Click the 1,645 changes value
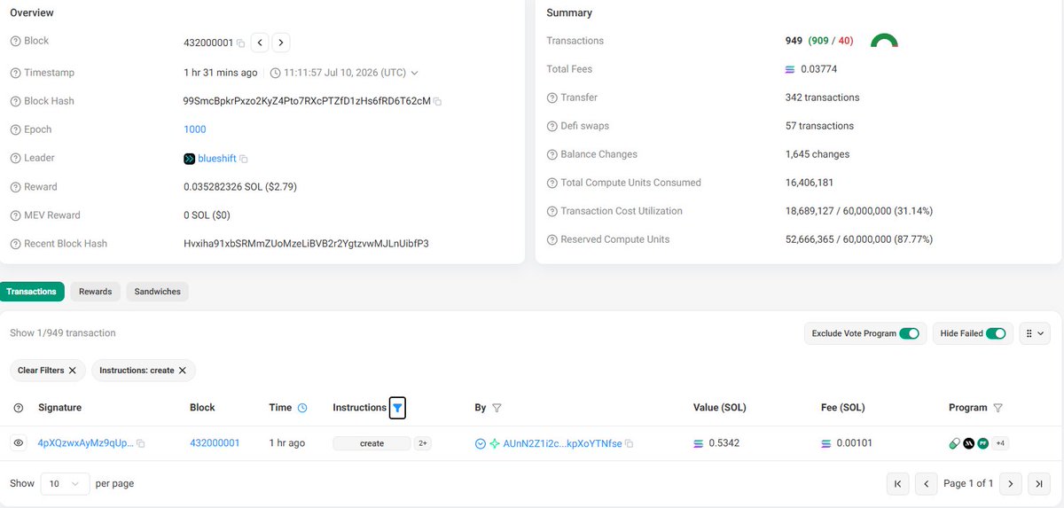The image size is (1064, 508). 817,154
